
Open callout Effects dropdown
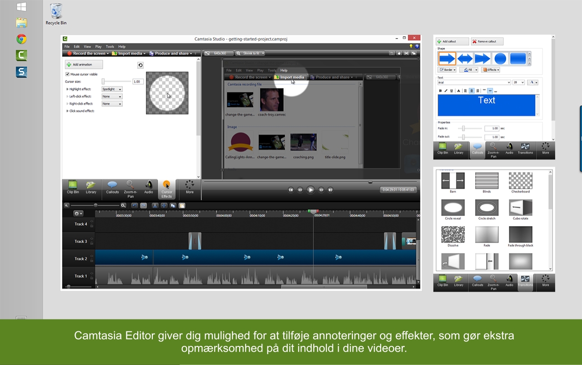pos(491,70)
